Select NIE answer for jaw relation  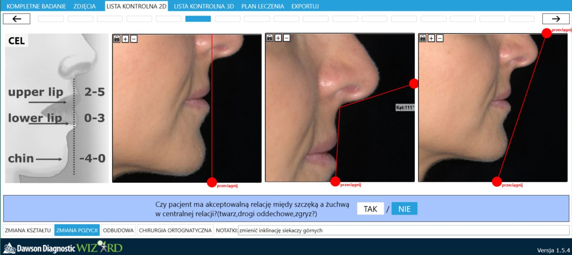click(404, 209)
